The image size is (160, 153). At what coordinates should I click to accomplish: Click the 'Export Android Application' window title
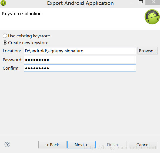(x=81, y=3)
